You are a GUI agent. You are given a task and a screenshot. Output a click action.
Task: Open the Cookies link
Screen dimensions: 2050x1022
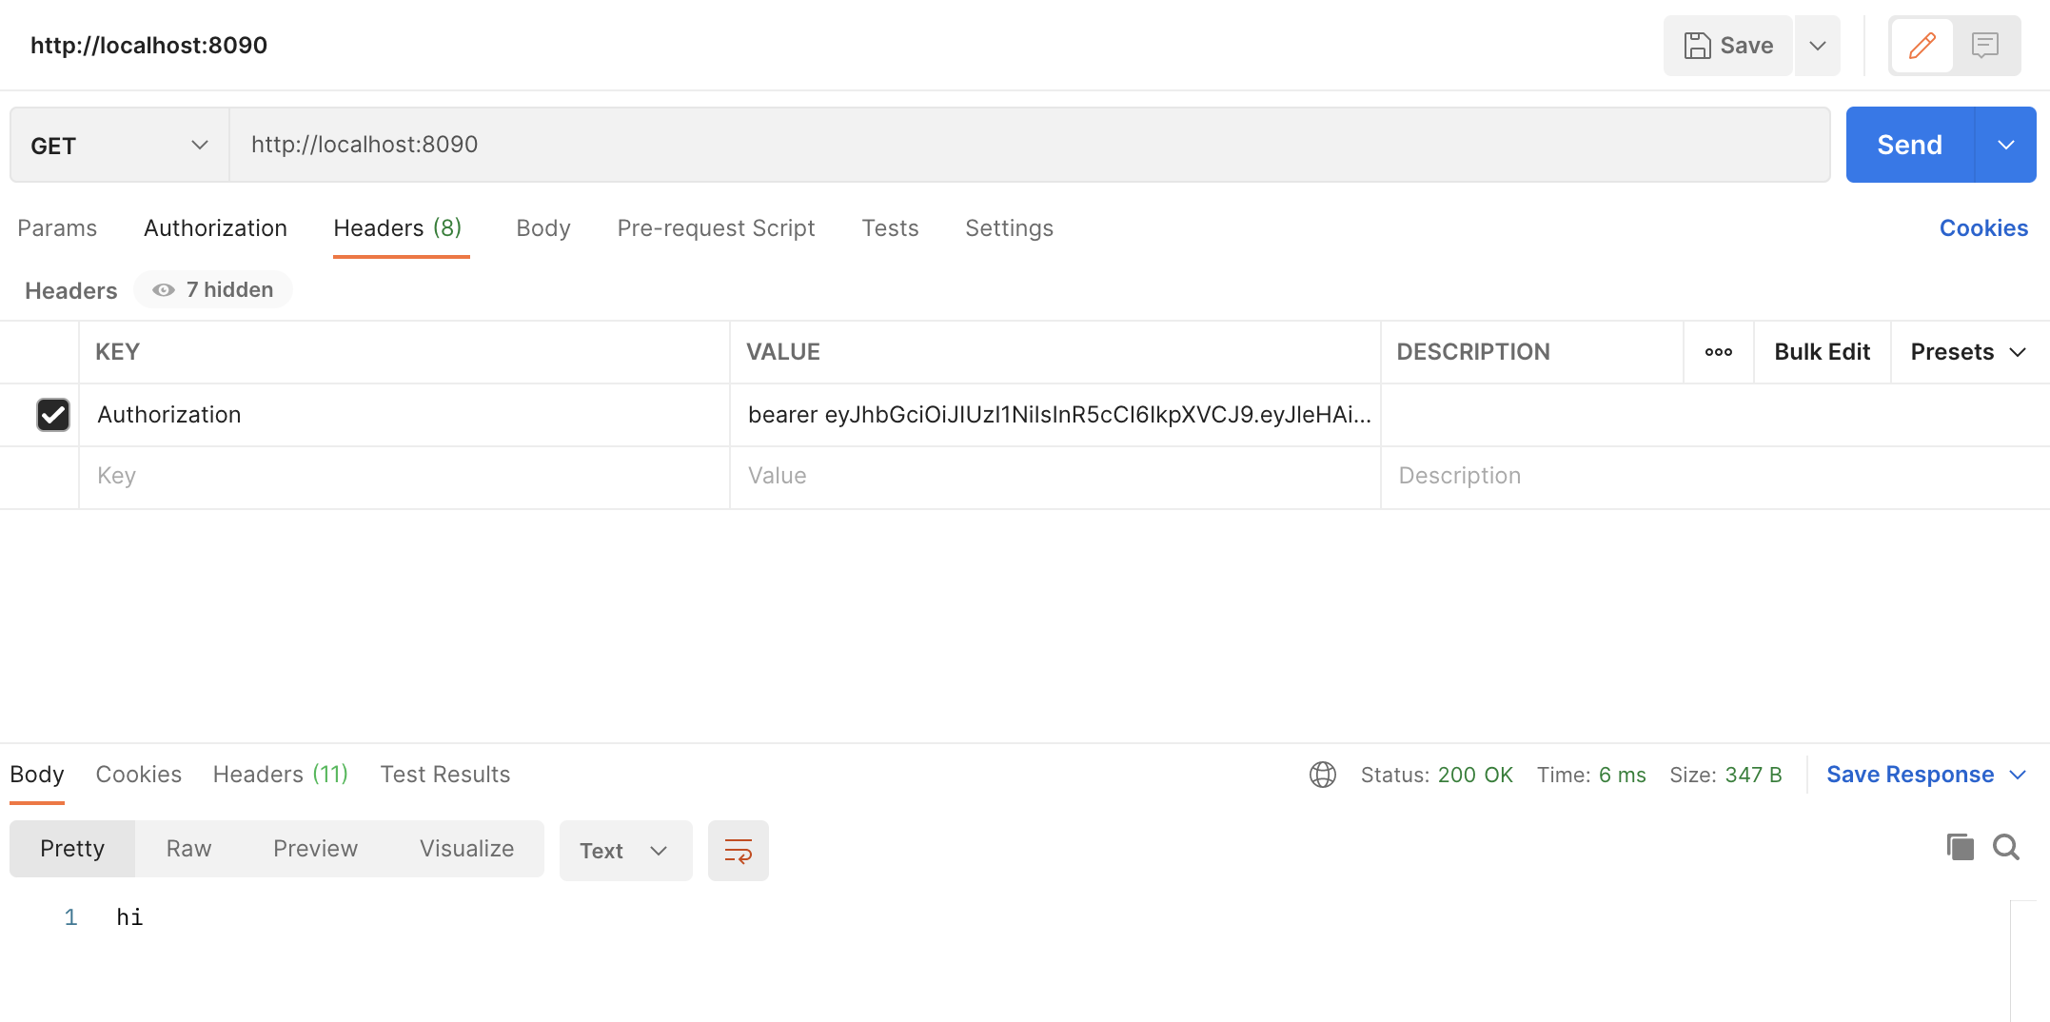(x=1983, y=227)
